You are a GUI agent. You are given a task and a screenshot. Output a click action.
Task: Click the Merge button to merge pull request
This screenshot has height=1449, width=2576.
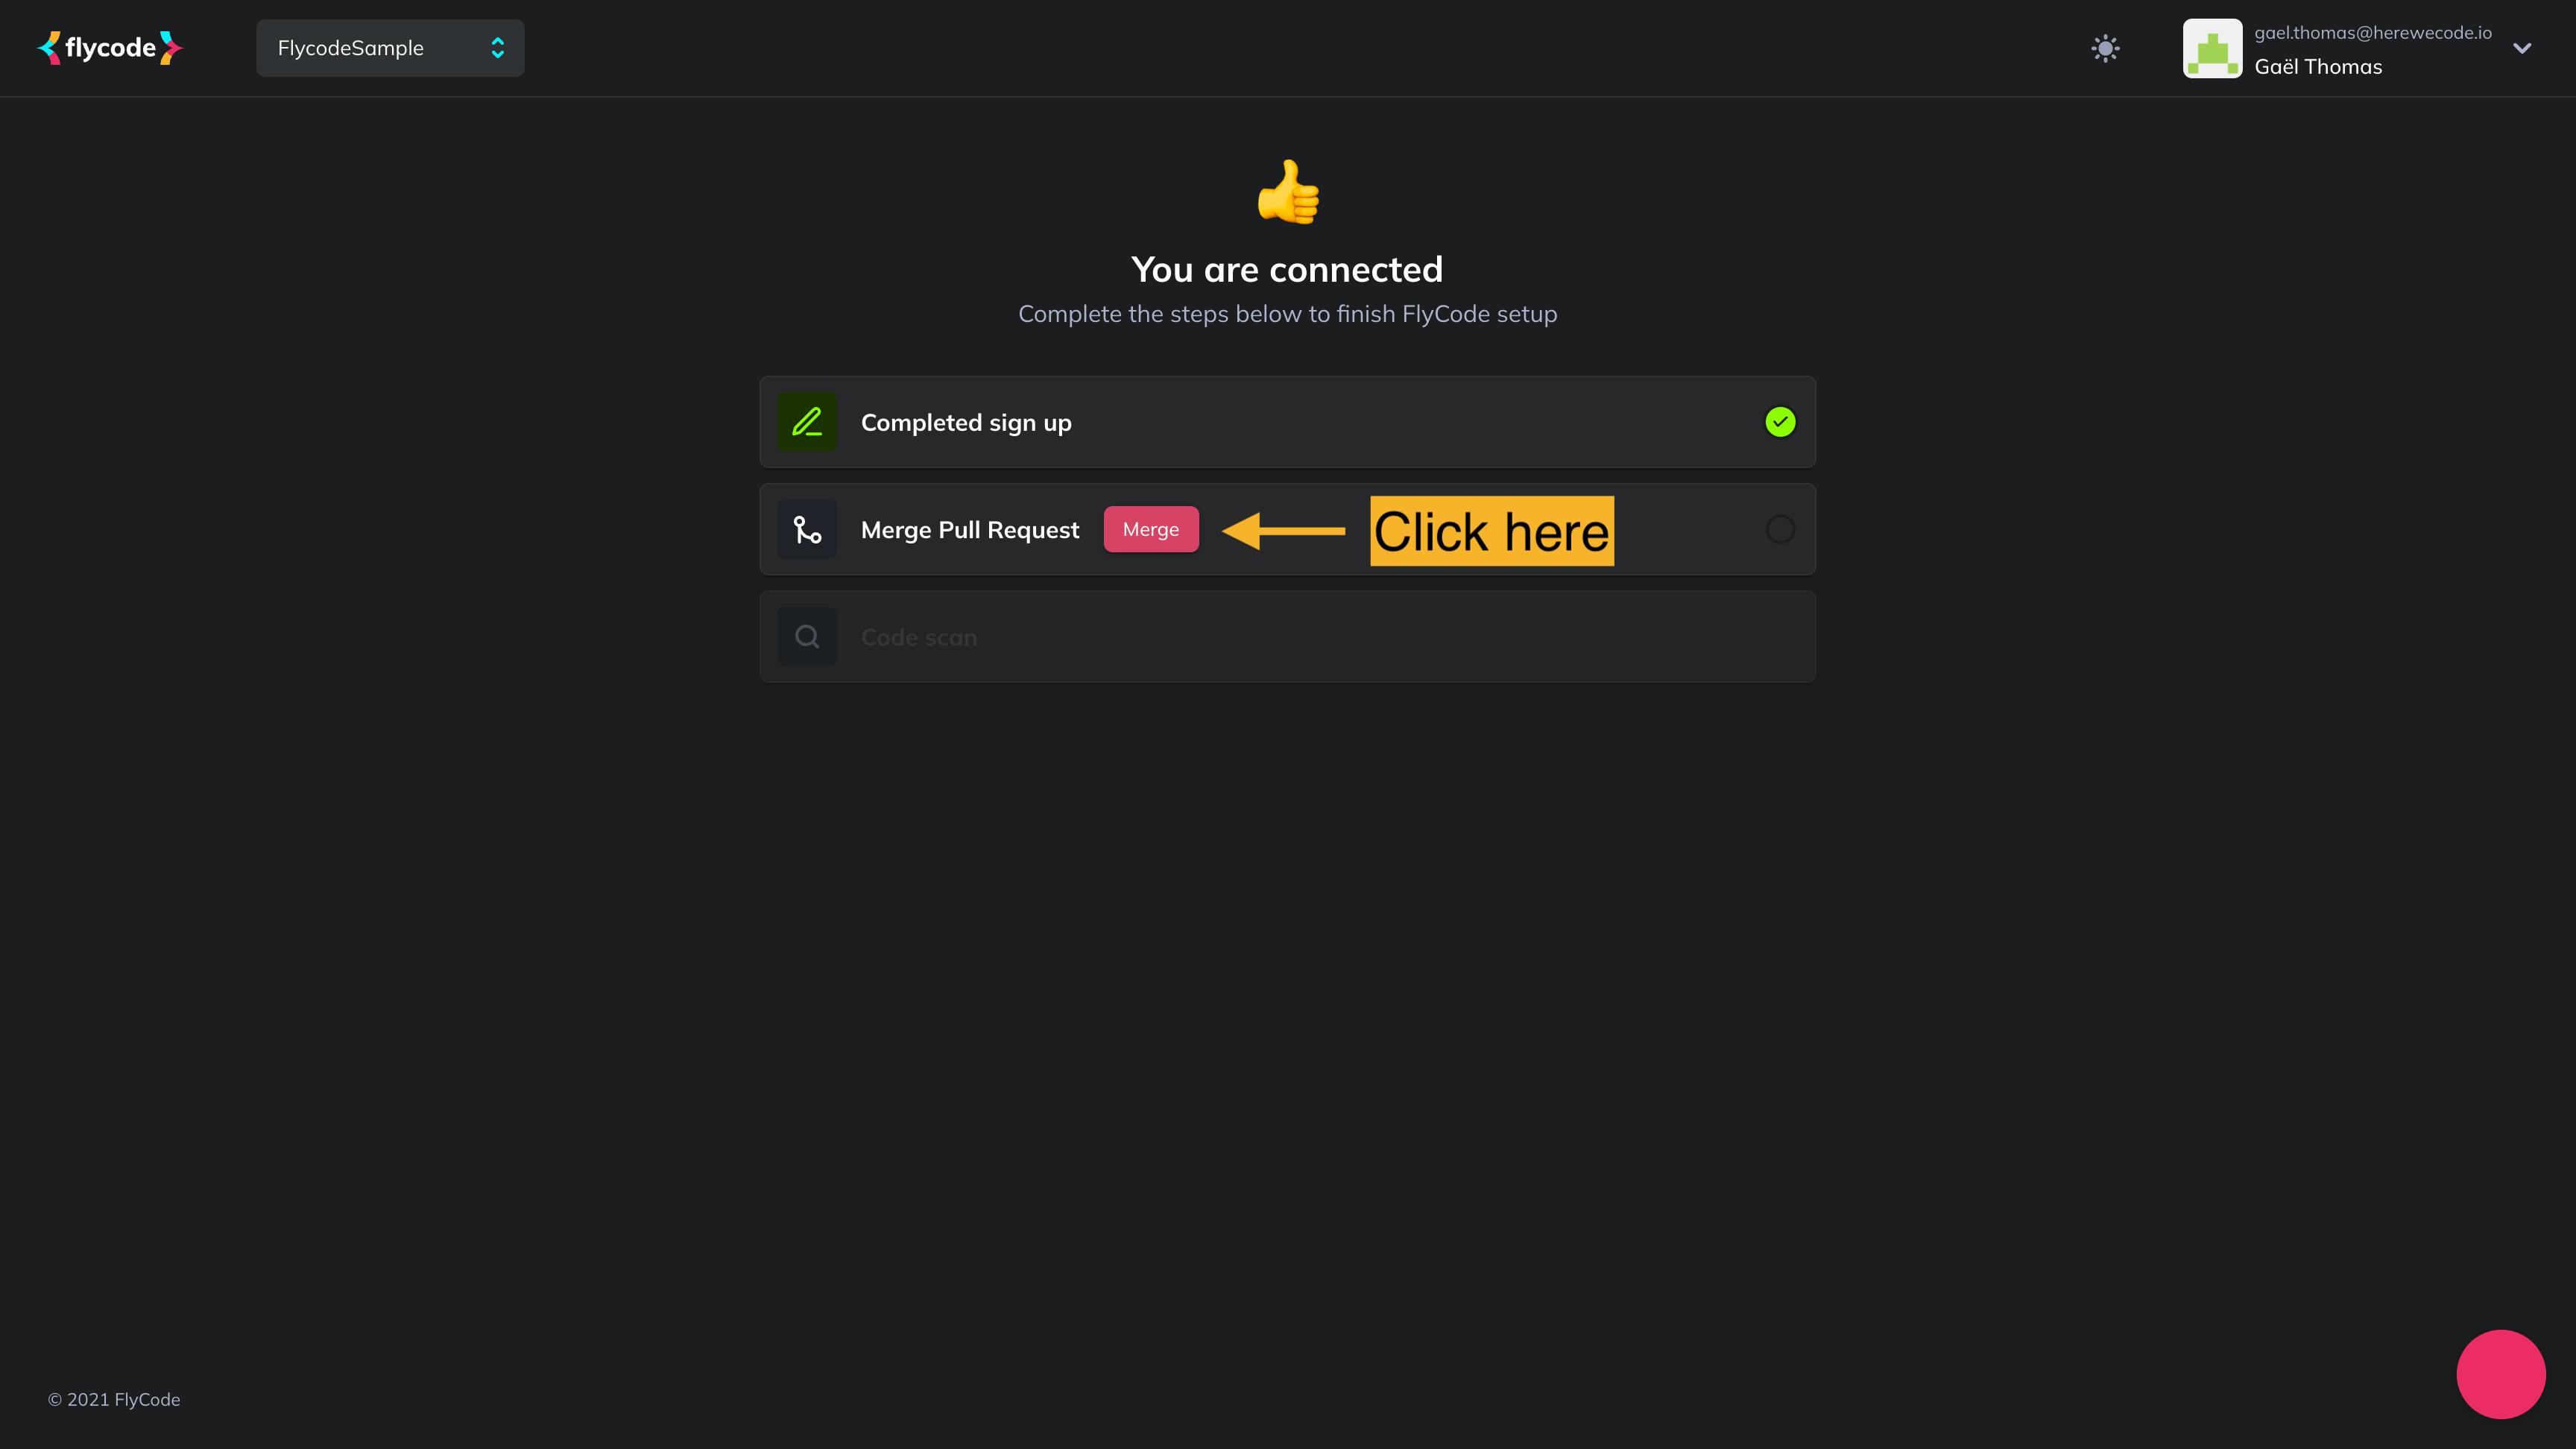[x=1150, y=529]
